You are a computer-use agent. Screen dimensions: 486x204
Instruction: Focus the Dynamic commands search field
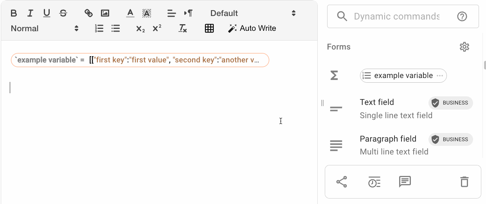[x=397, y=16]
